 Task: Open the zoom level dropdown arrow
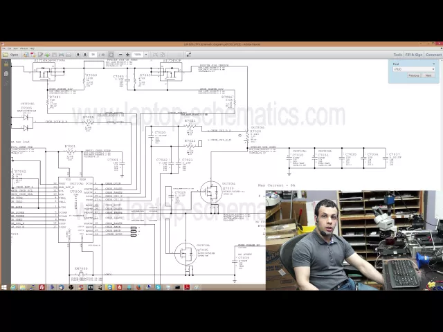146,55
